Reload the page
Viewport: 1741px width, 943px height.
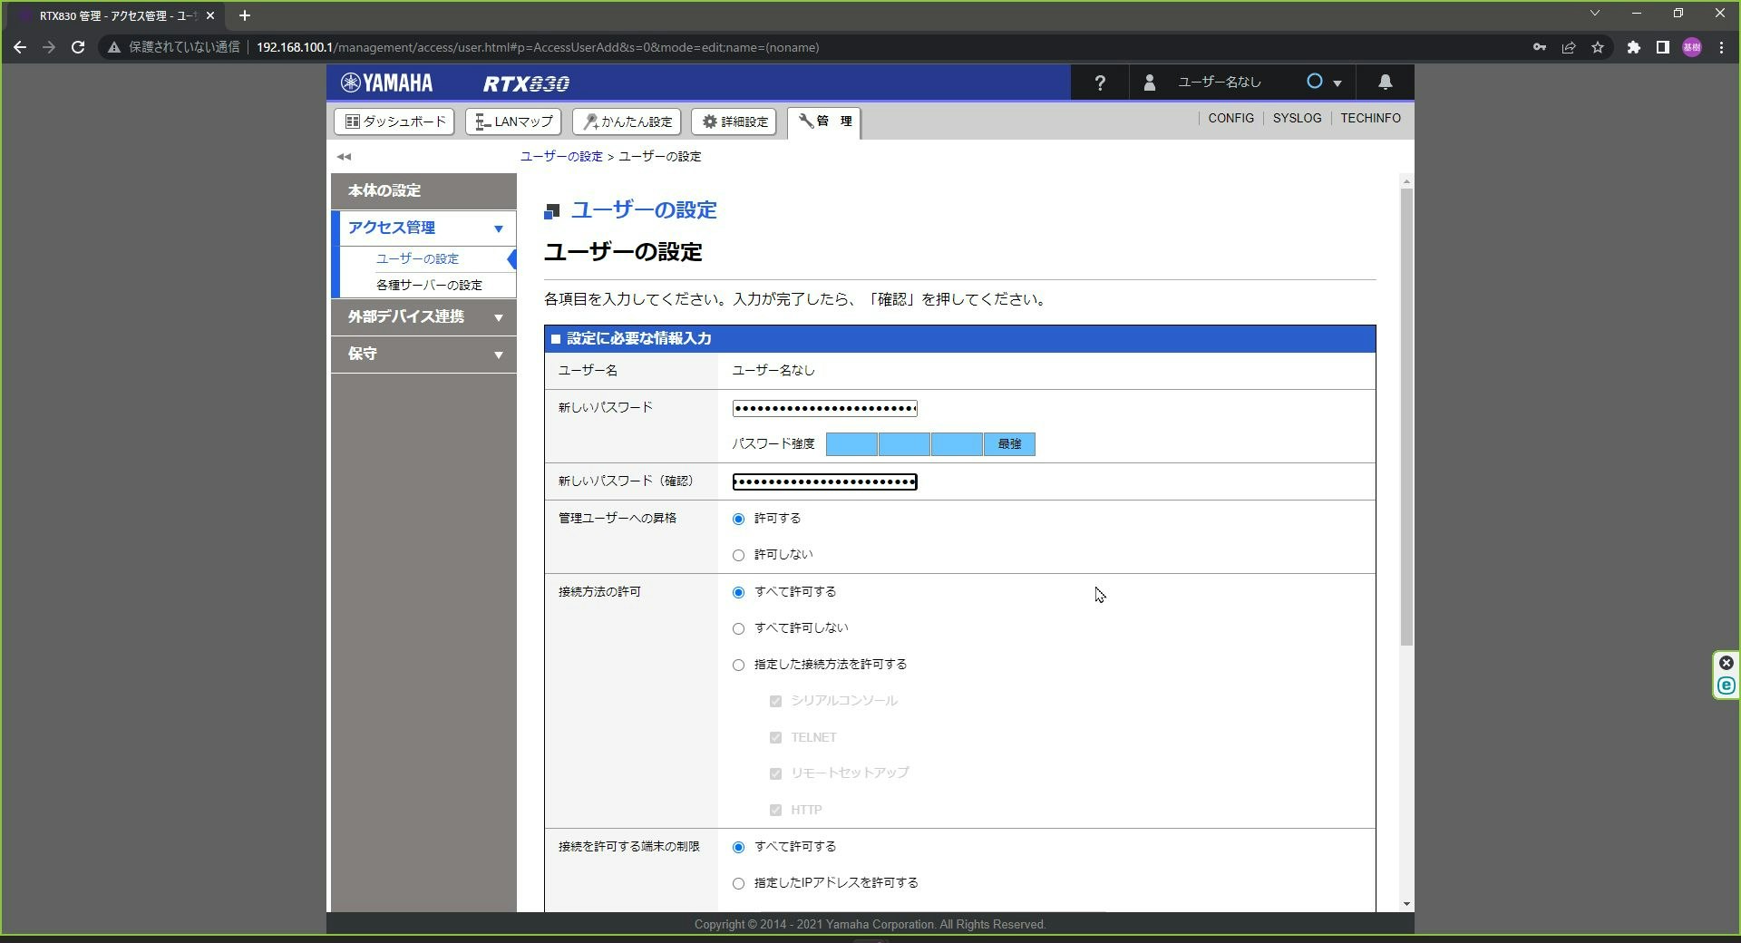tap(78, 47)
